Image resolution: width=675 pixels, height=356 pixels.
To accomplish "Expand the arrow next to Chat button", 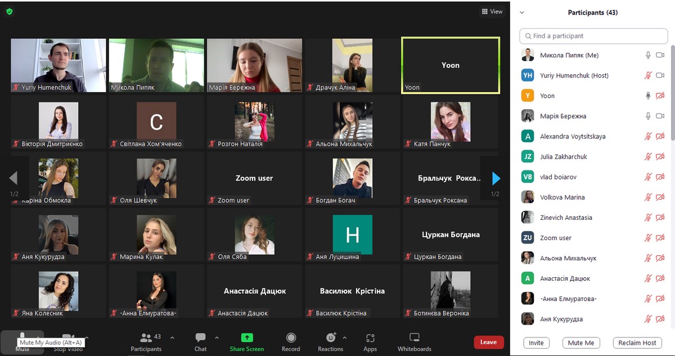I will 217,338.
